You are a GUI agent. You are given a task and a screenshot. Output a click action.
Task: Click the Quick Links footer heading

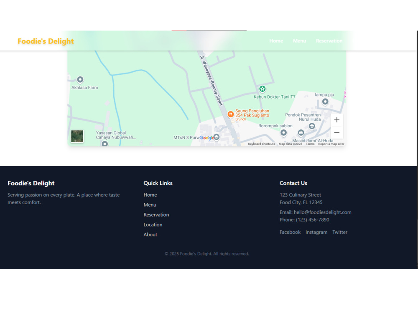[158, 183]
